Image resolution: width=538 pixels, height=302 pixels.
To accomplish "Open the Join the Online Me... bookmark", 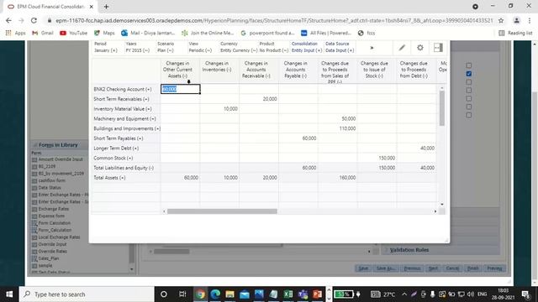I will (208, 33).
